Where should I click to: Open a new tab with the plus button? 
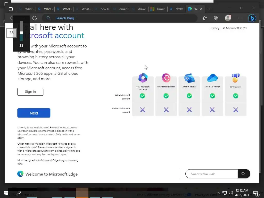tap(209, 9)
